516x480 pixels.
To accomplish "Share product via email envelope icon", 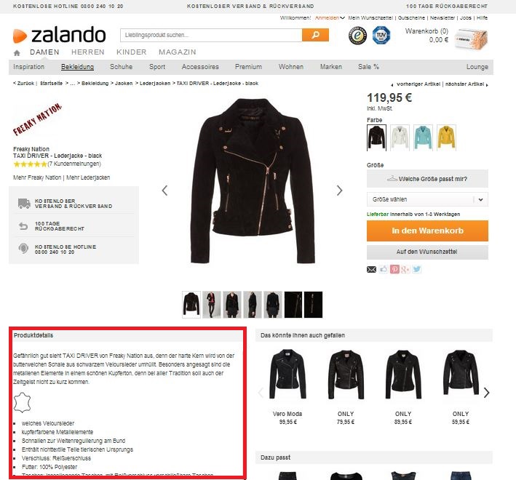I will [371, 270].
